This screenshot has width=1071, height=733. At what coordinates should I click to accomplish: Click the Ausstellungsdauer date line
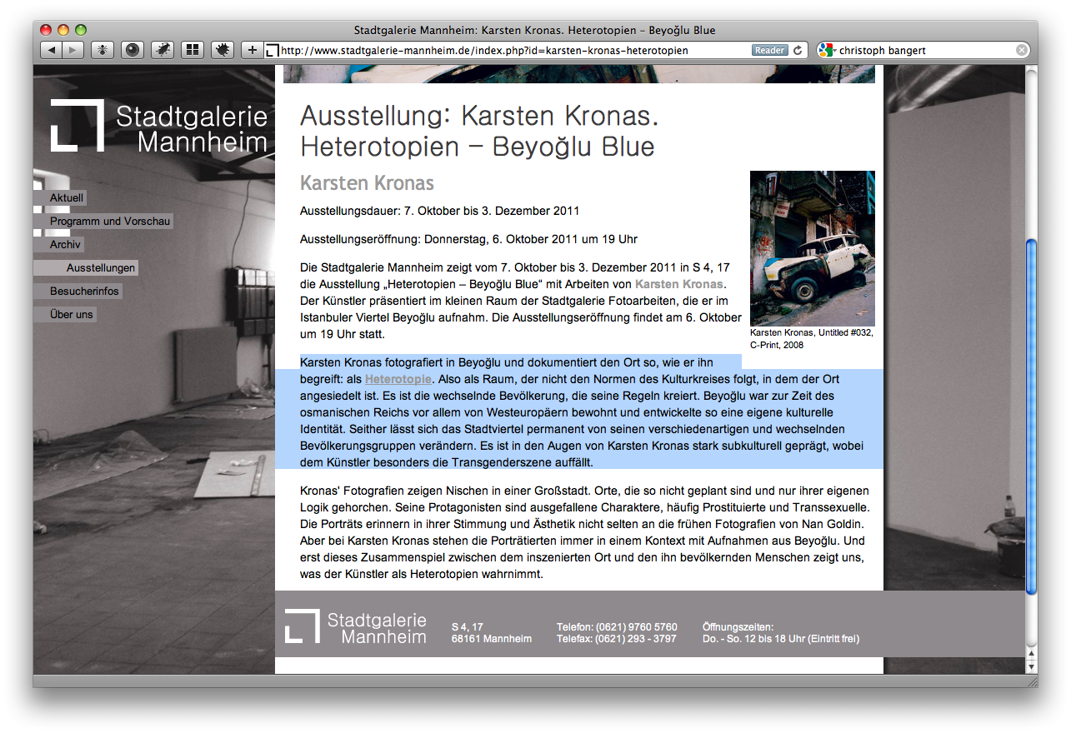click(439, 211)
